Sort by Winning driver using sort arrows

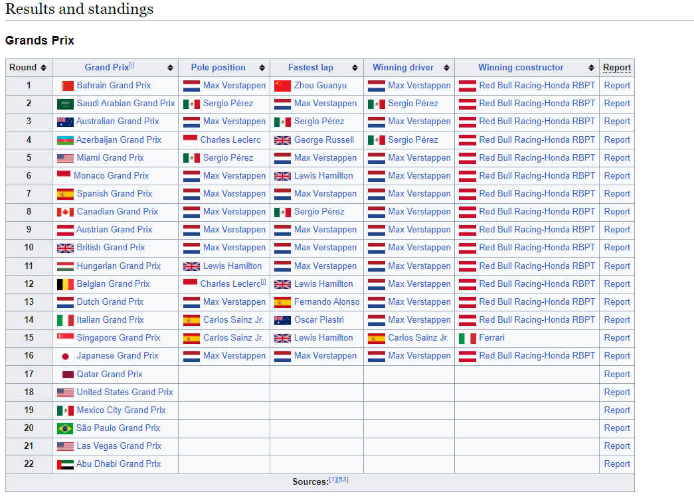pos(446,68)
